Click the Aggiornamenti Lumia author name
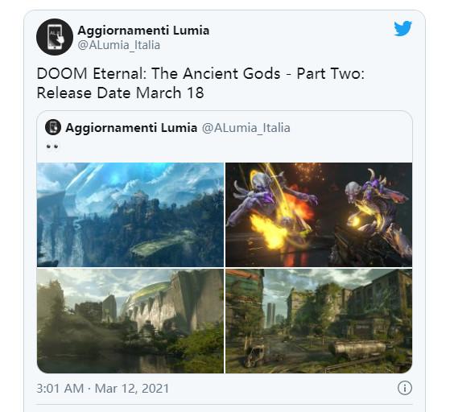 143,31
